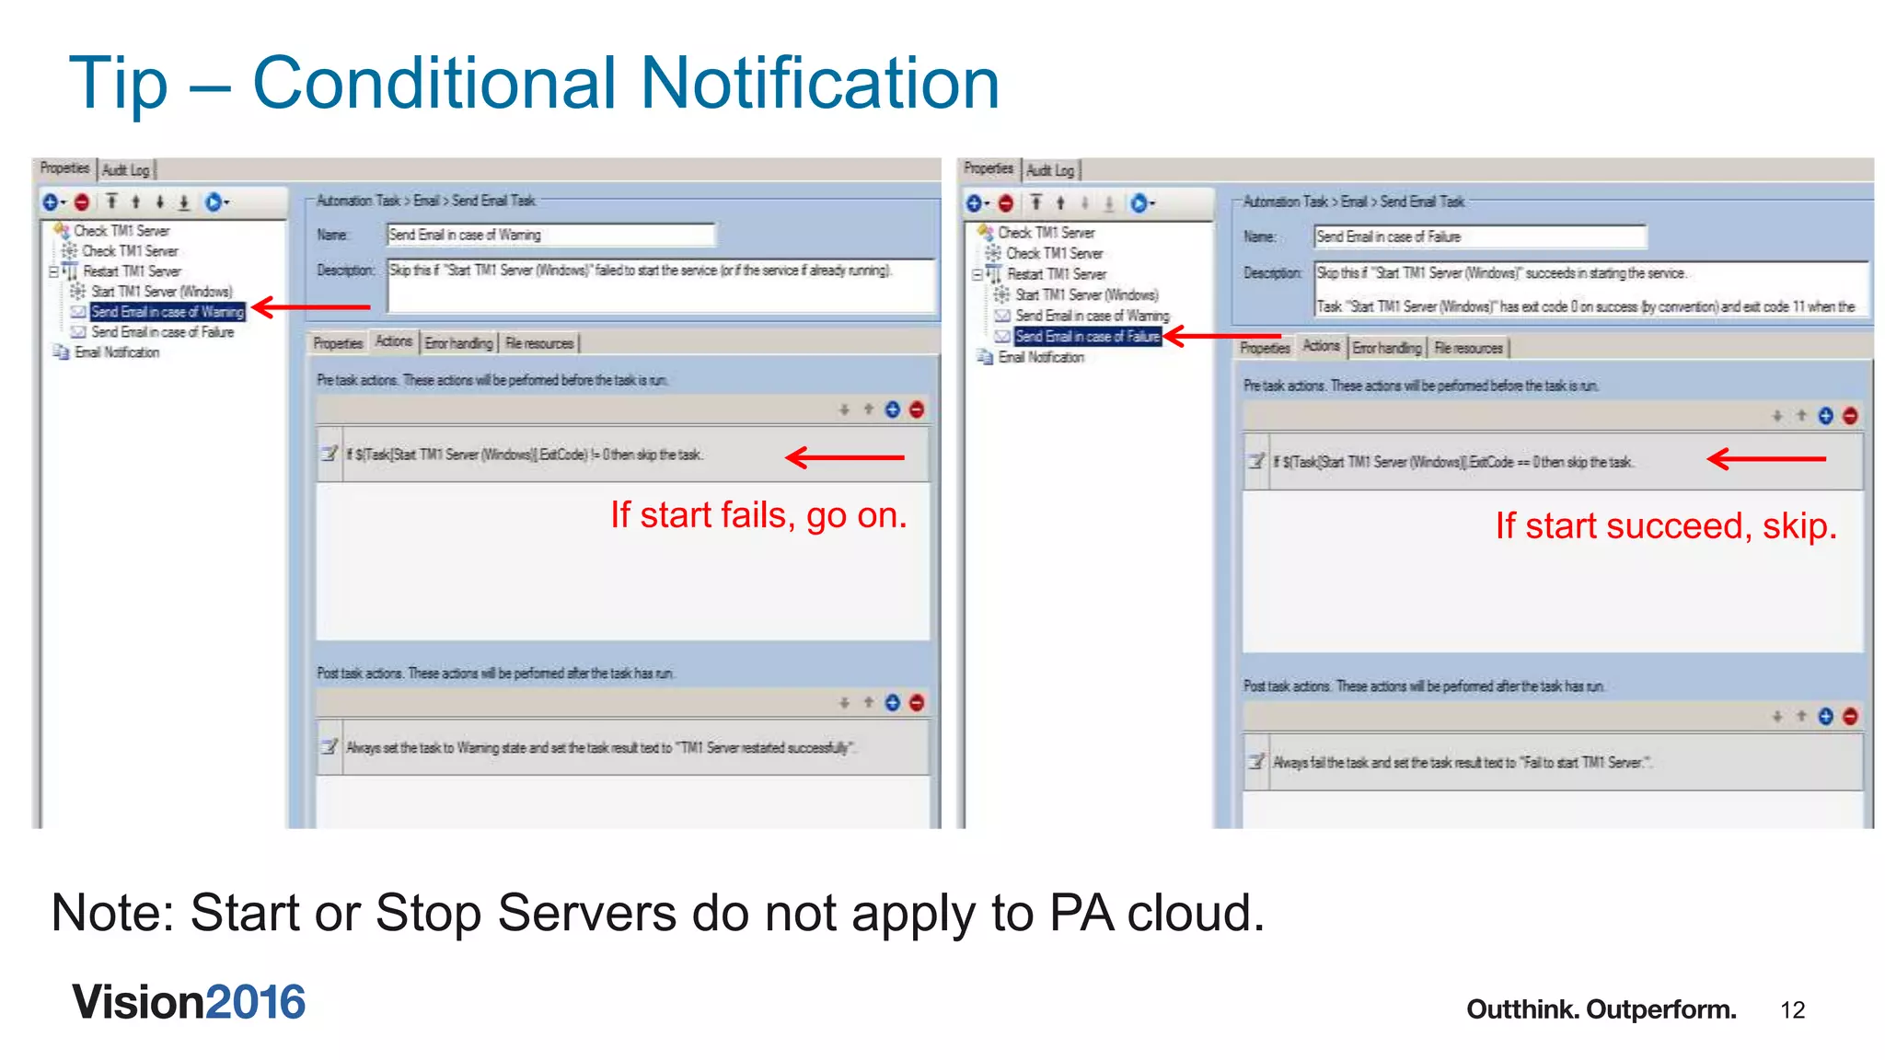Image resolution: width=1885 pixels, height=1060 pixels.
Task: Switch to Error handling tab in right window
Action: tap(1387, 348)
